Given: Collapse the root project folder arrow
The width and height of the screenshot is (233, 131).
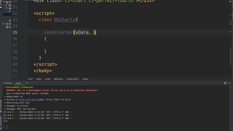Looking at the screenshot, I should coord(4,2).
